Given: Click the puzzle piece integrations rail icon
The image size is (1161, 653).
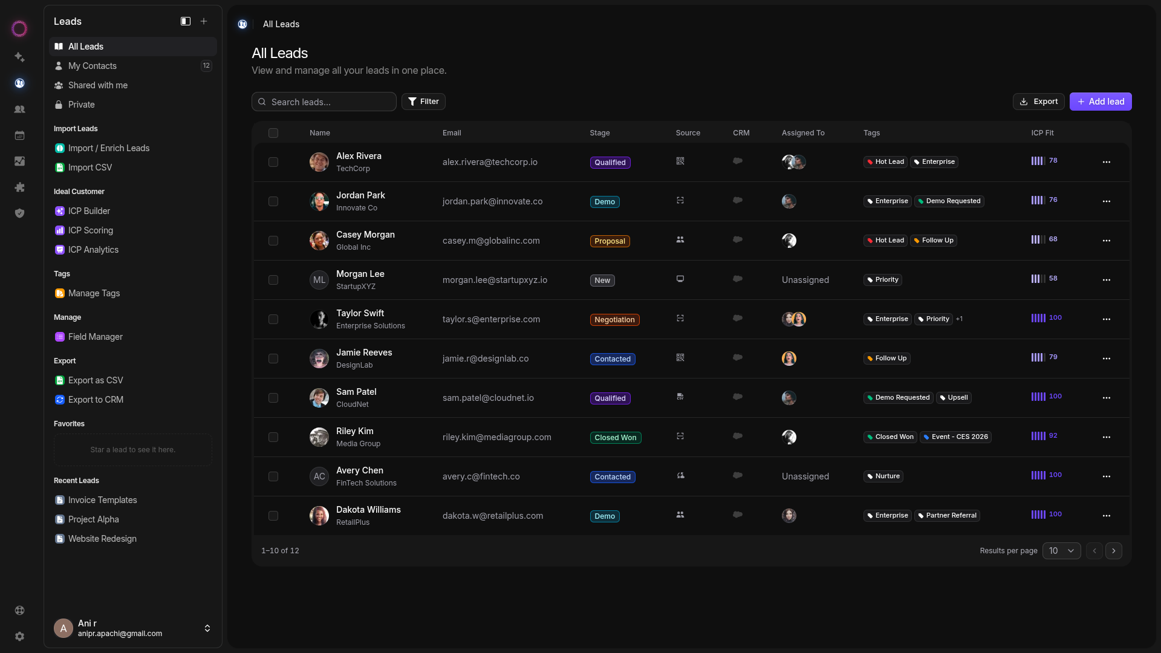Looking at the screenshot, I should pos(19,187).
